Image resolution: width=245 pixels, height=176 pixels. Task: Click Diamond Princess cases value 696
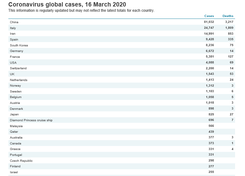click(211, 120)
